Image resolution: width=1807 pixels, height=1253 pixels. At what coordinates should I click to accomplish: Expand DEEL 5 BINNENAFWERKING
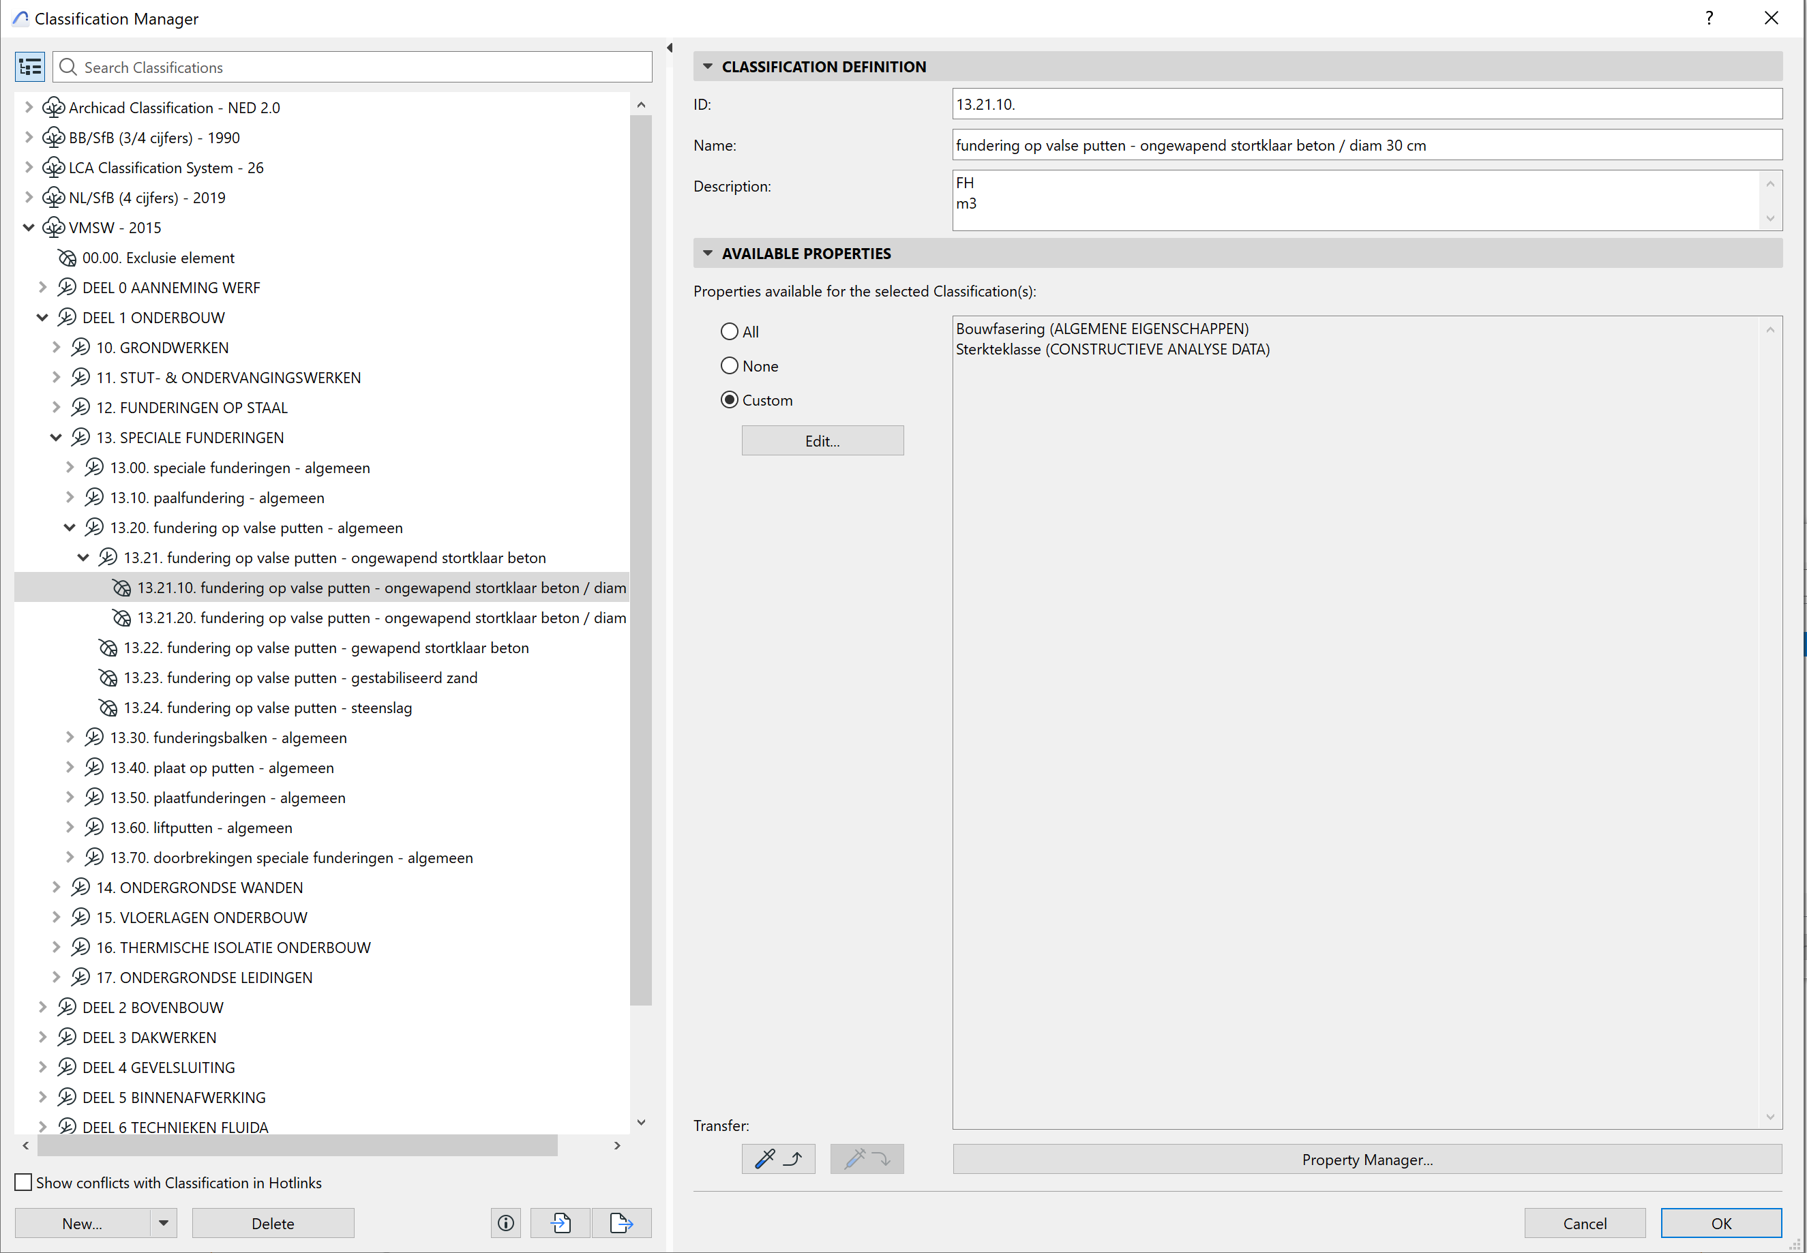click(42, 1097)
